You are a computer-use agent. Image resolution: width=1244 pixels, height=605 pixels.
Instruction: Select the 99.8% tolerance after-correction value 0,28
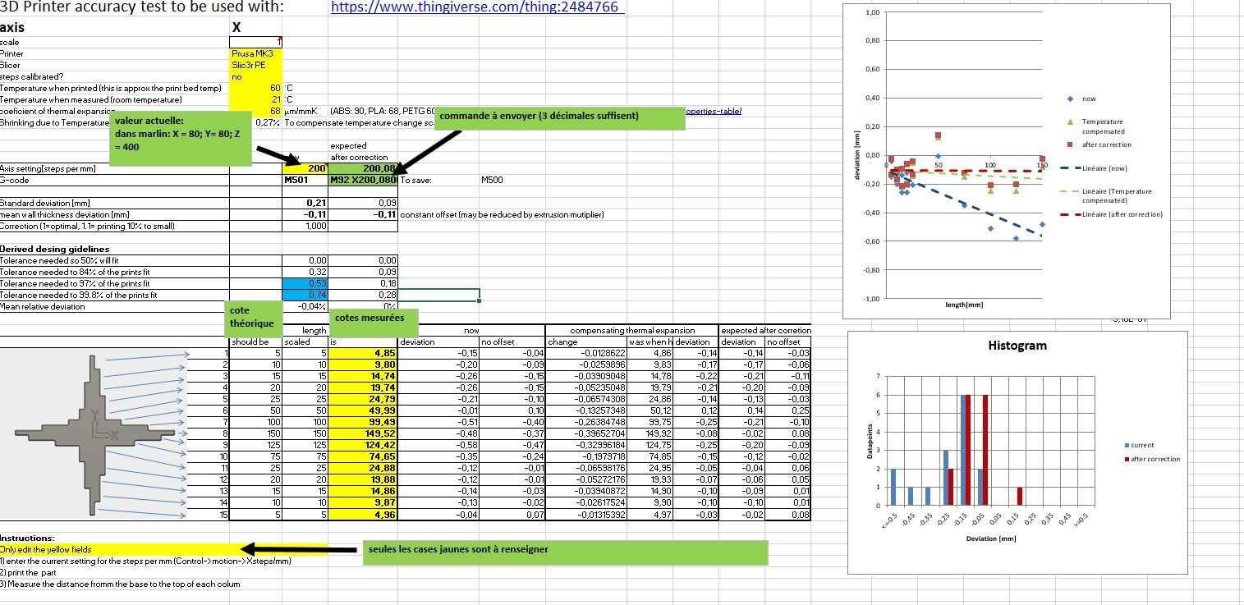coord(363,295)
